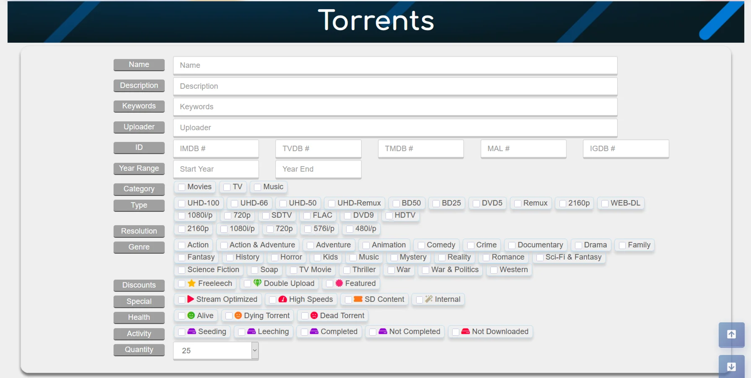
Task: Tick the Documentary genre checkbox
Action: (512, 245)
